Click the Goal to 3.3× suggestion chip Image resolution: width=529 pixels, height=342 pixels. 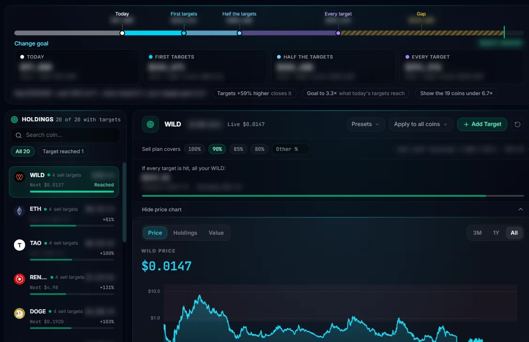355,93
